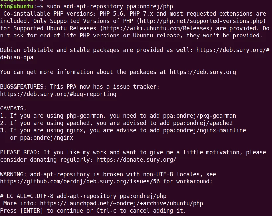Click the deb.sury.org/#bug-reporting link
The width and height of the screenshot is (272, 216).
tap(58, 94)
